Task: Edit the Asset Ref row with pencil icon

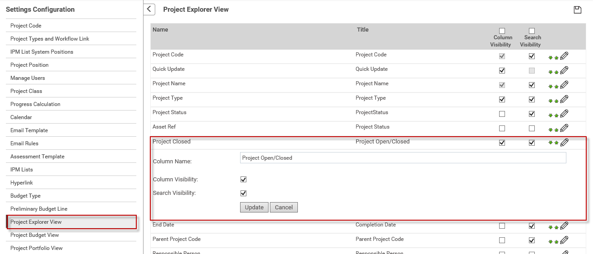Action: click(x=564, y=128)
